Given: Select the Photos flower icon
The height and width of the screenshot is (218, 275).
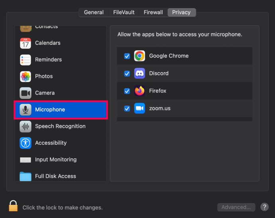Looking at the screenshot, I should click(26, 77).
